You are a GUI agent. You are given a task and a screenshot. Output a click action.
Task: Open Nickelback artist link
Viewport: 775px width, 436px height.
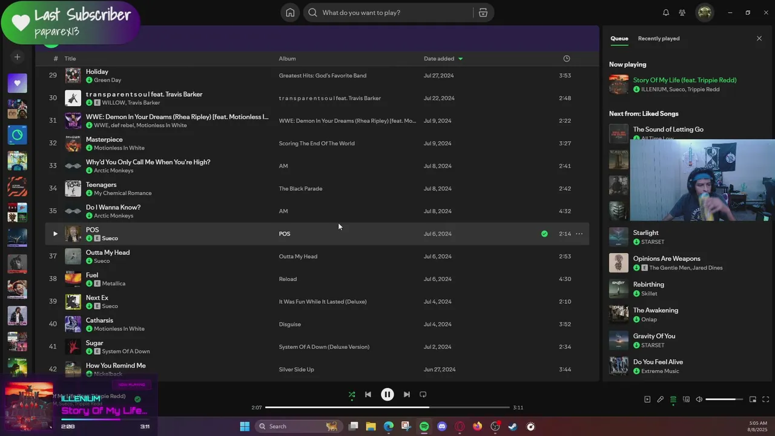point(108,374)
